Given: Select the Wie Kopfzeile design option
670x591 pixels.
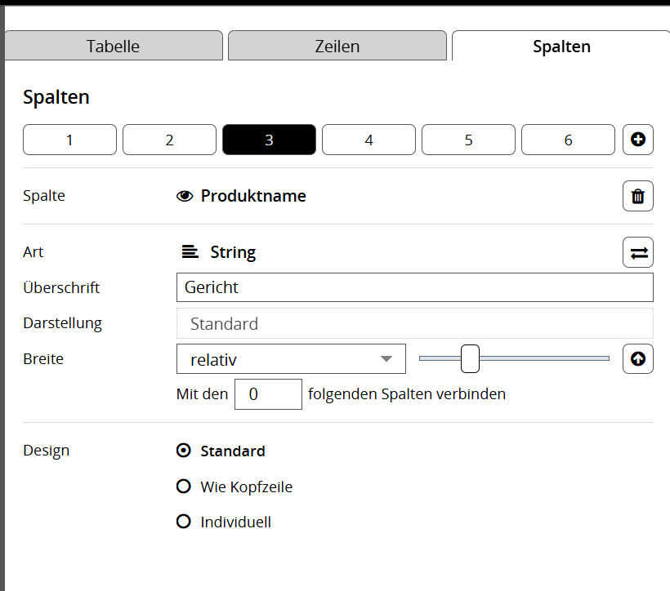Looking at the screenshot, I should tap(184, 487).
